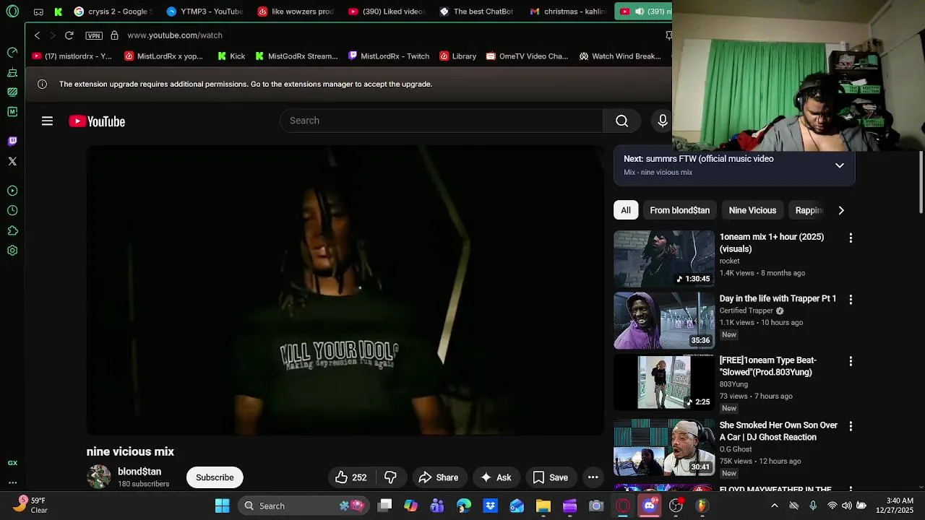
Task: Open She Smoked Her Own Son thumbnail
Action: 664,447
